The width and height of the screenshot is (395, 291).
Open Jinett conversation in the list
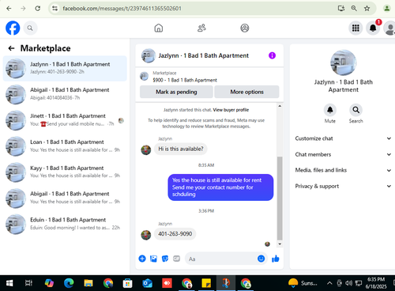(65, 120)
